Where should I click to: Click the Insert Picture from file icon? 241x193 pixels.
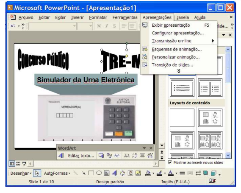tap(138, 173)
